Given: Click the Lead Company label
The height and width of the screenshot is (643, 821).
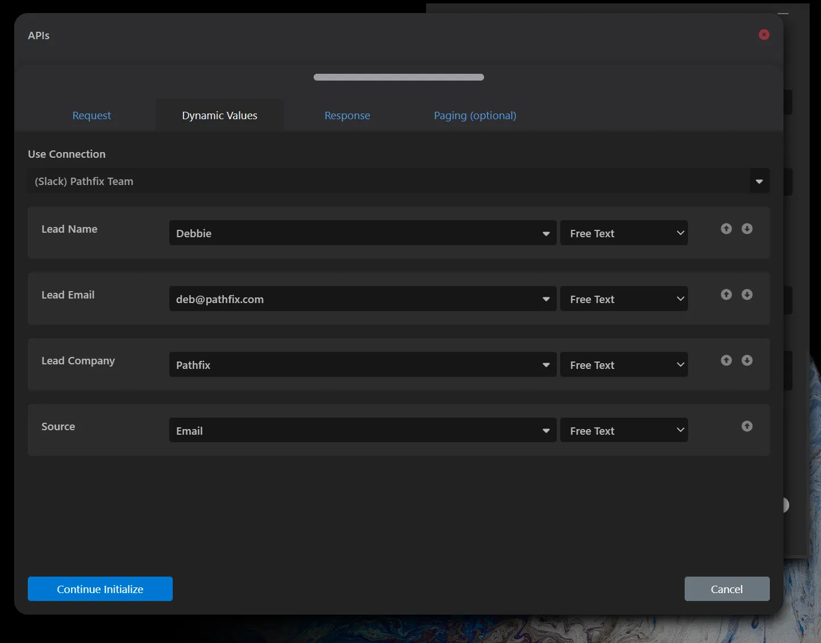Looking at the screenshot, I should click(x=78, y=360).
